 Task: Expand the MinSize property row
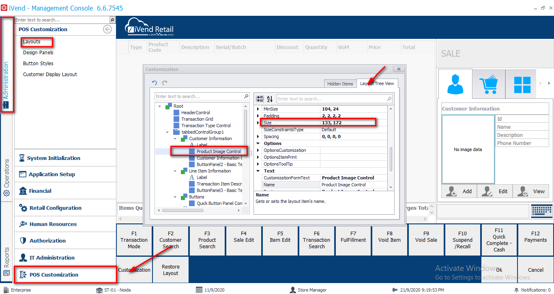(x=258, y=109)
